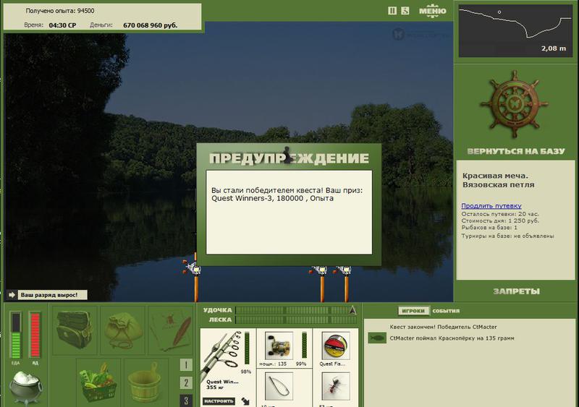The height and width of the screenshot is (407, 579).
Task: Select rod slot number 1
Action: click(x=186, y=364)
